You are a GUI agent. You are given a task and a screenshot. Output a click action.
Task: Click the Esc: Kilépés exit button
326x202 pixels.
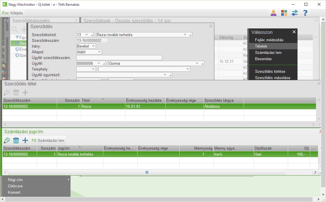(x=12, y=13)
